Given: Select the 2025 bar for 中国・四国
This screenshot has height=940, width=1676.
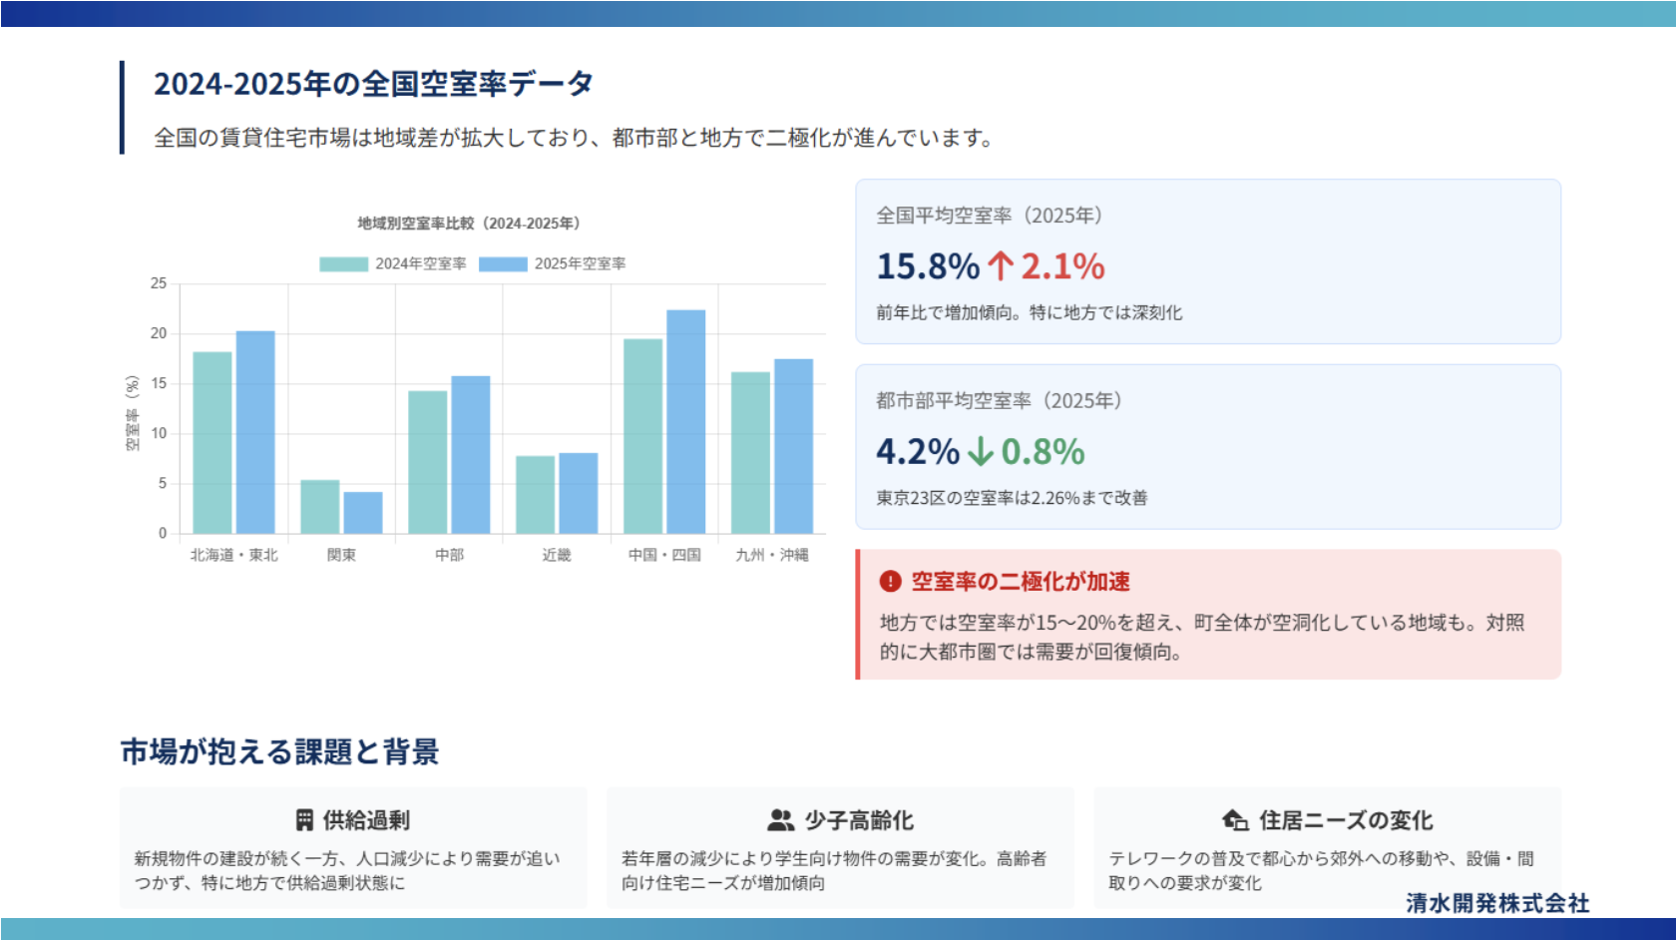Looking at the screenshot, I should 686,422.
